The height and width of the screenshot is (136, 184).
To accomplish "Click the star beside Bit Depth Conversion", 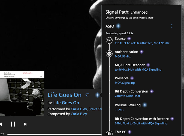I will point(152,91).
